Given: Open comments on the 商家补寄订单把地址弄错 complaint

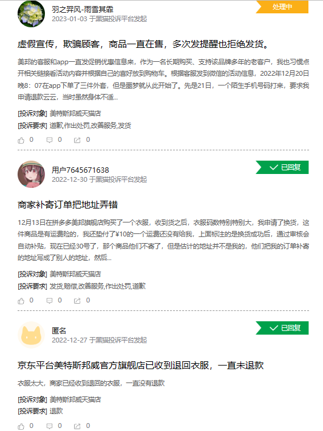Looking at the screenshot, I should (x=49, y=301).
